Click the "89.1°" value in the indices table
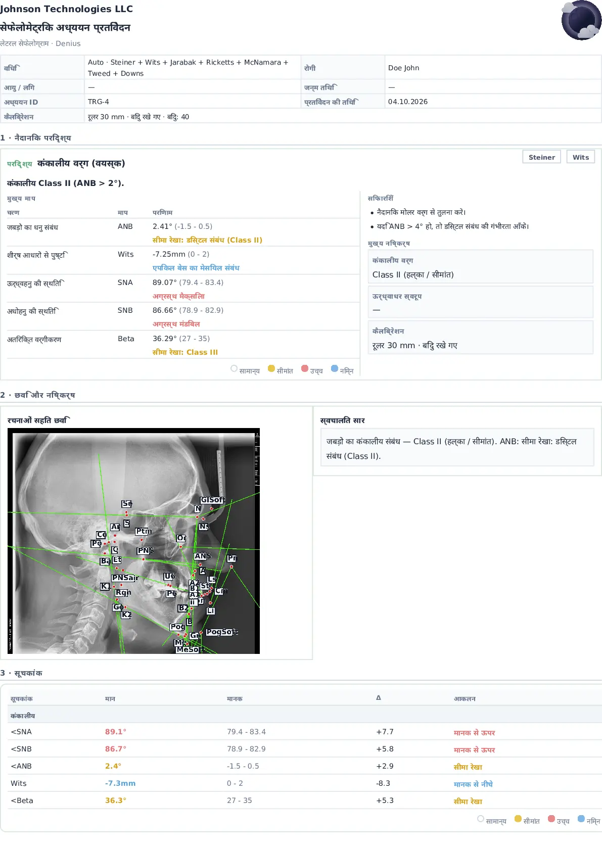602x851 pixels. coord(116,732)
